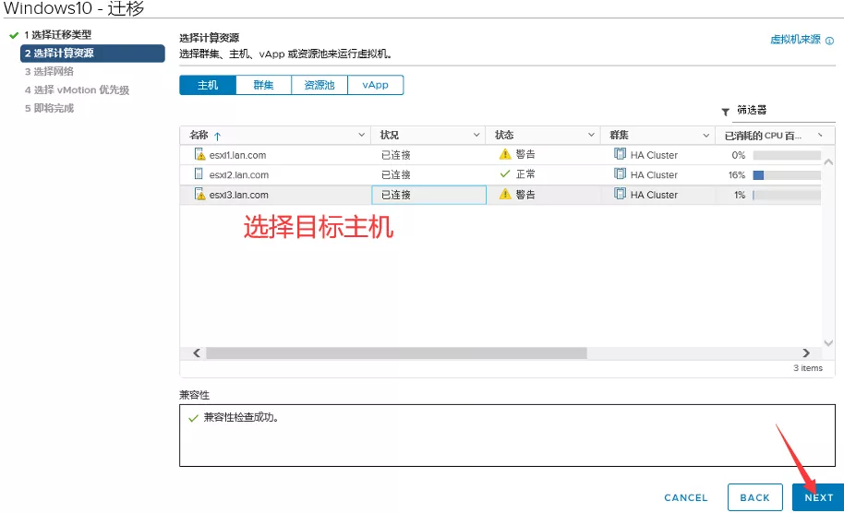Click the horizontal scrollbar in host table

pos(396,353)
